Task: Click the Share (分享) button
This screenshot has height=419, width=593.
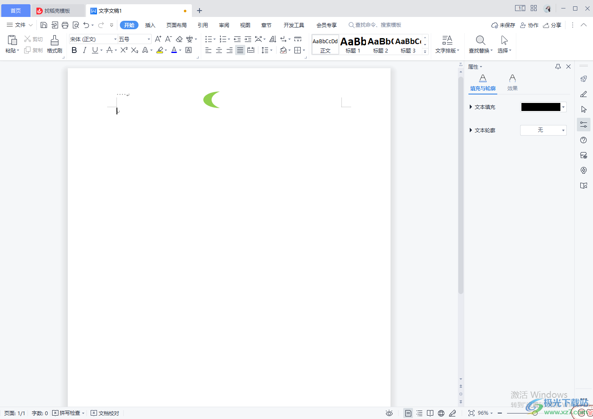Action: coord(552,25)
